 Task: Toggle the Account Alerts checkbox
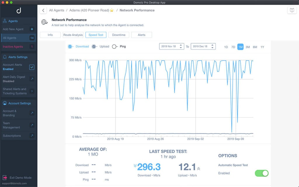pyautogui.click(x=32, y=67)
